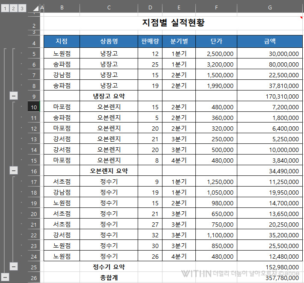This screenshot has width=304, height=283.
Task: Select cell 노원점 in row 5
Action: [62, 53]
